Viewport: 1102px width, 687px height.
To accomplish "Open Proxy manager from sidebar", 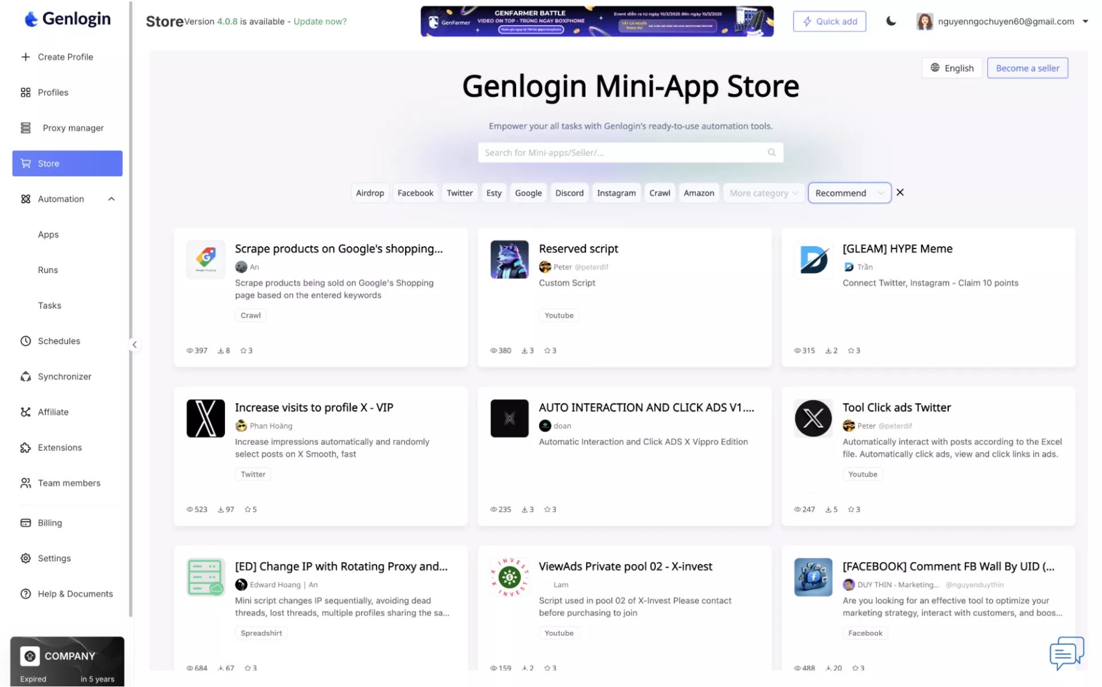I will (x=73, y=128).
